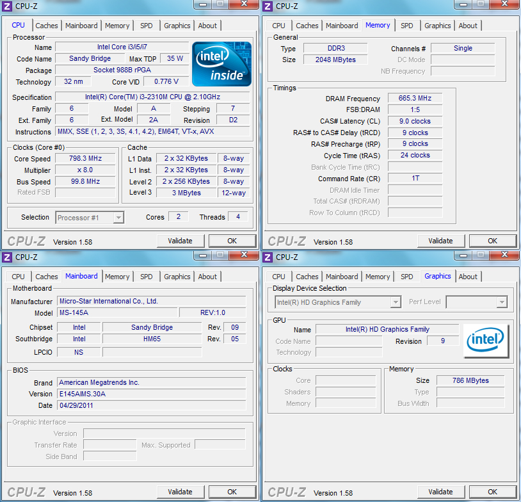This screenshot has width=521, height=502.
Task: Click the Southbridge value HM65
Action: [152, 339]
